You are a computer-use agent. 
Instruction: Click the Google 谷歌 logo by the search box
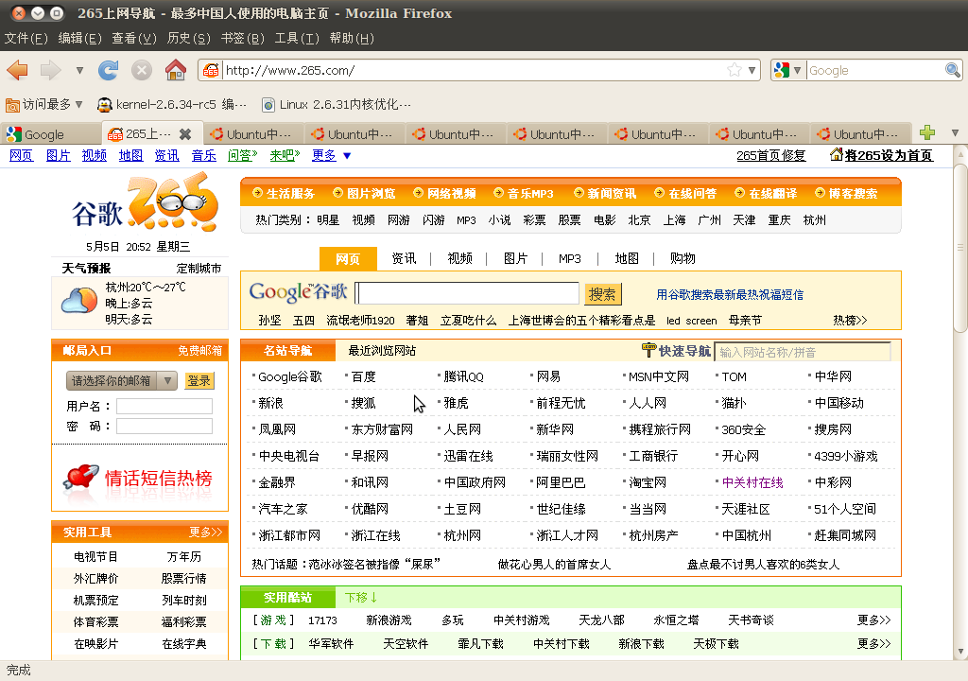tap(298, 291)
